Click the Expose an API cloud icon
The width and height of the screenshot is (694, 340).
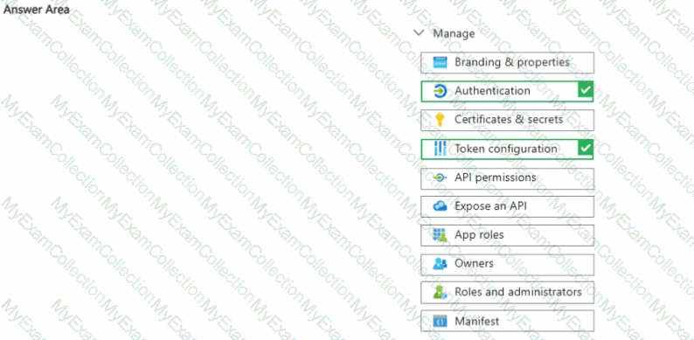click(440, 206)
